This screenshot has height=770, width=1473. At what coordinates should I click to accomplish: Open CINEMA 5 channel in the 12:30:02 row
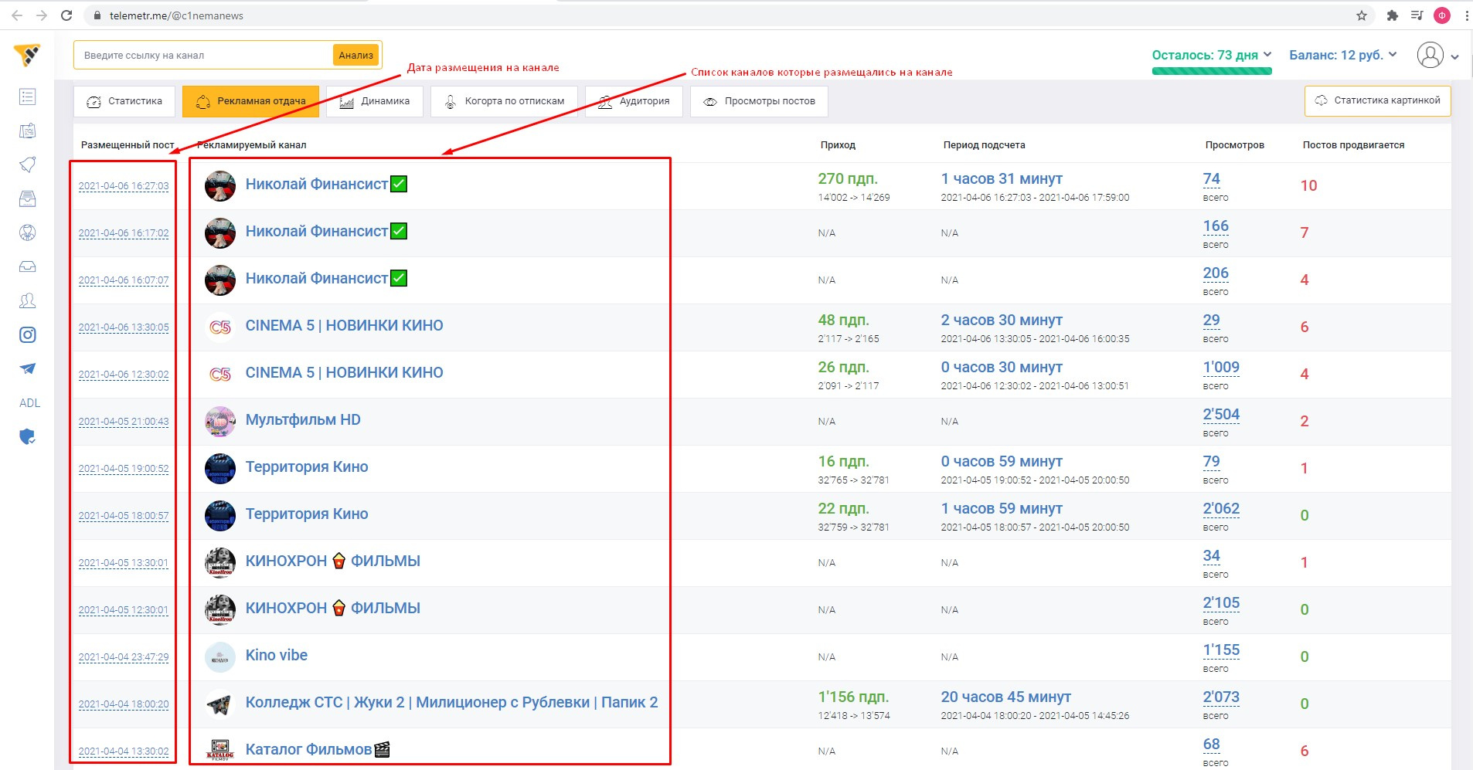[x=345, y=372]
